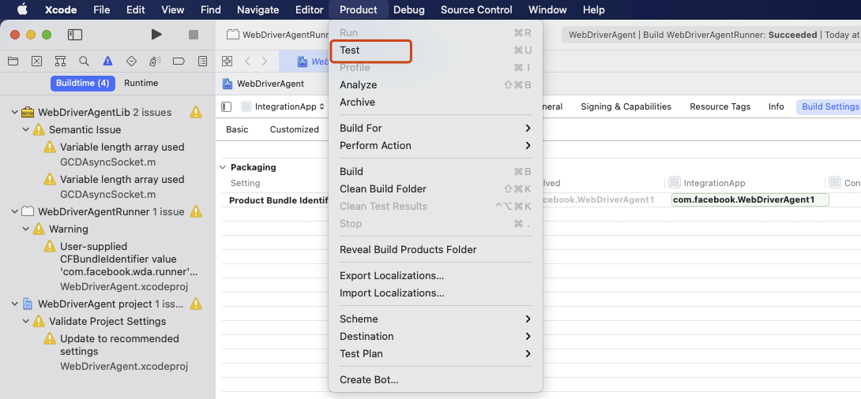
Task: Choose Create Bot… menu item
Action: pyautogui.click(x=435, y=380)
